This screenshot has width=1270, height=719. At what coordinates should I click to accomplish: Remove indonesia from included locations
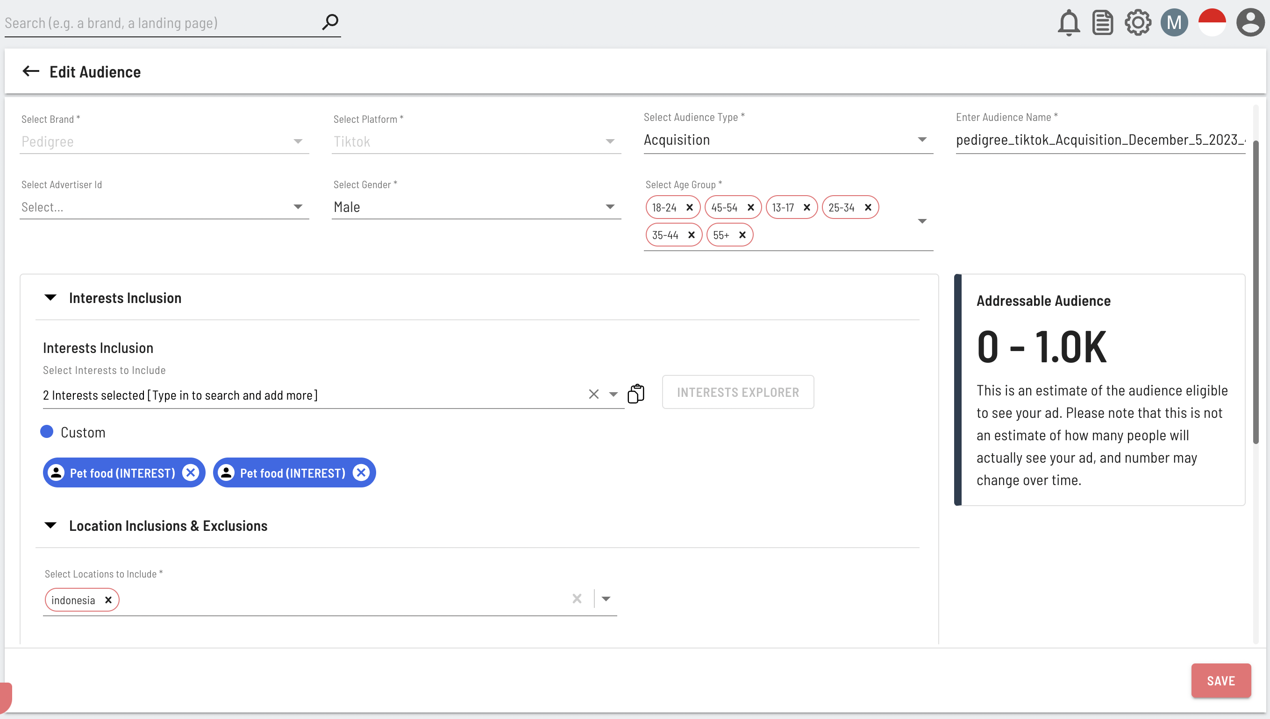108,600
